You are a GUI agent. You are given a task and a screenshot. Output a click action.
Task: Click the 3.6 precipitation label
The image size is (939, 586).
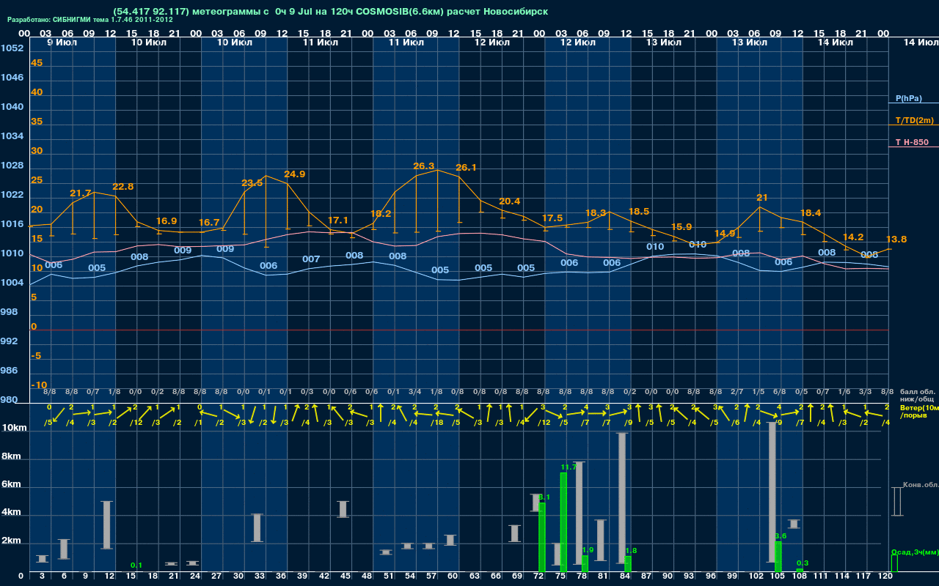pos(781,536)
